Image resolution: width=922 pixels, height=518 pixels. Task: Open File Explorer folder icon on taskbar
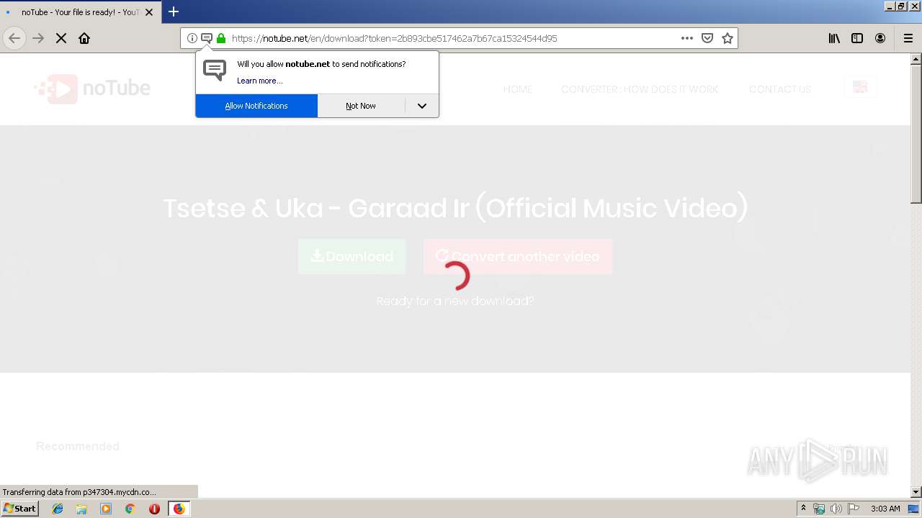click(81, 509)
